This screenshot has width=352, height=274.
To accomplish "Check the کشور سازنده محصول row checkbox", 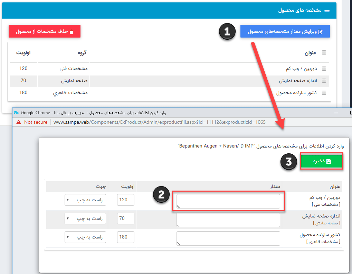I will [x=324, y=93].
